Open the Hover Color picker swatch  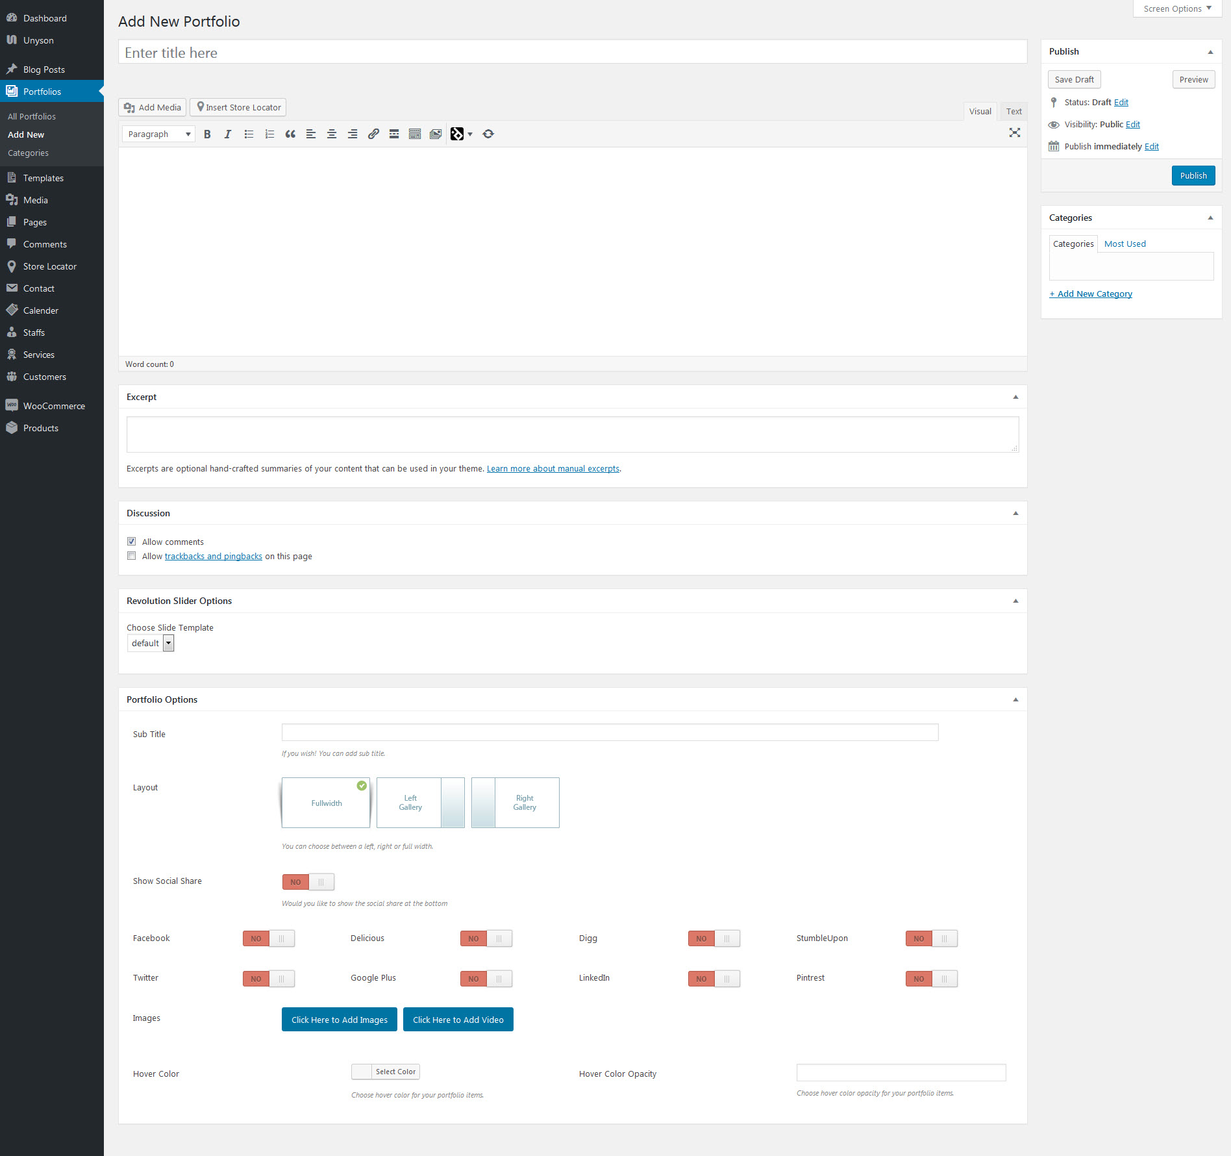[x=362, y=1072]
